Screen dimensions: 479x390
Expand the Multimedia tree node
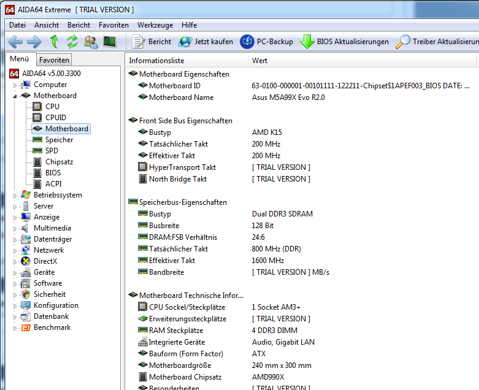pos(15,229)
